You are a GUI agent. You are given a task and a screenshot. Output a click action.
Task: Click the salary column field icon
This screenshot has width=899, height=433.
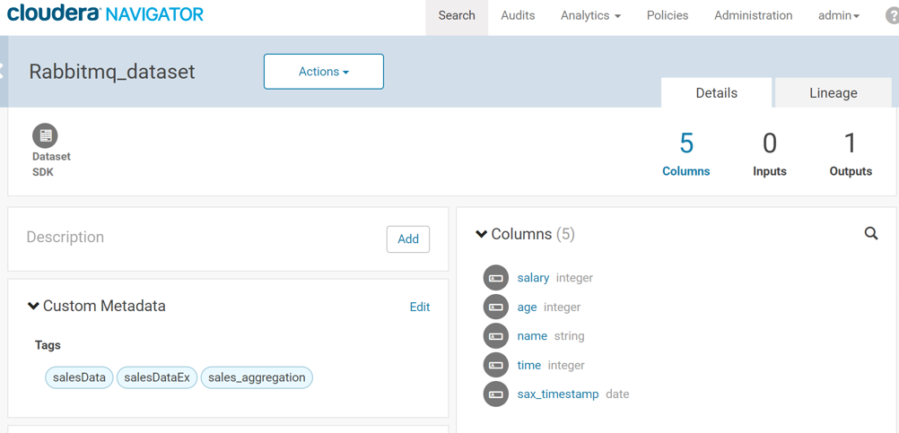point(495,278)
